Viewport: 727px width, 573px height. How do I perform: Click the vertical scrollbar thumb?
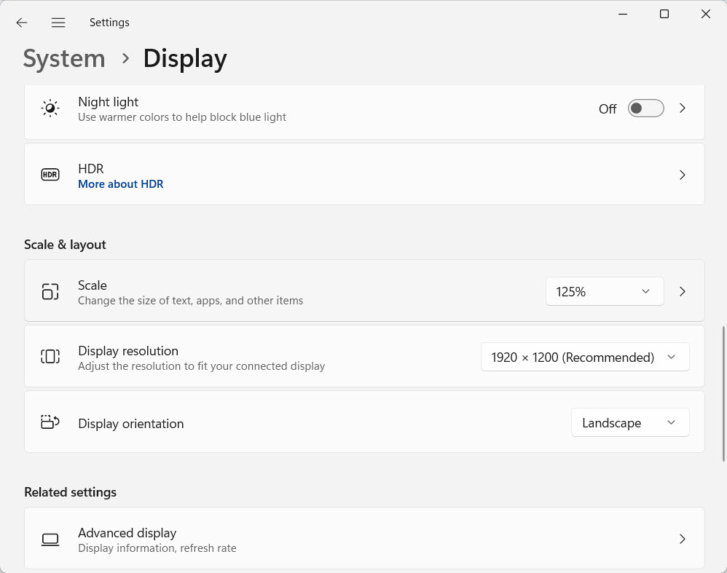(723, 393)
